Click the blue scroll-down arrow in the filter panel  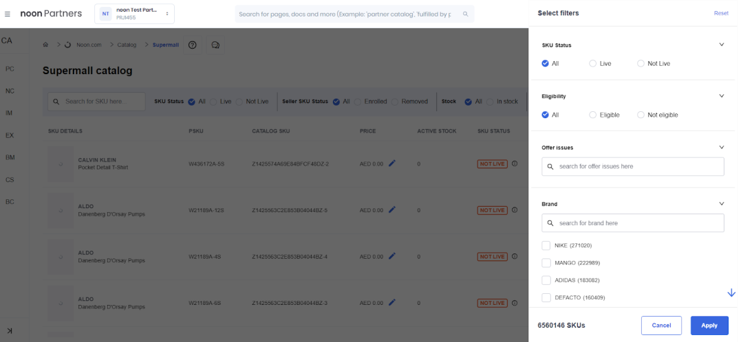(731, 293)
